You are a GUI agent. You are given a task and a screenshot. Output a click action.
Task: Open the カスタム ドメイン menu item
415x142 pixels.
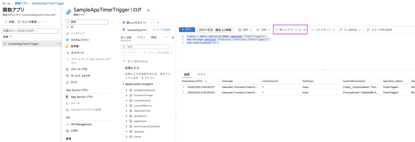(80, 40)
